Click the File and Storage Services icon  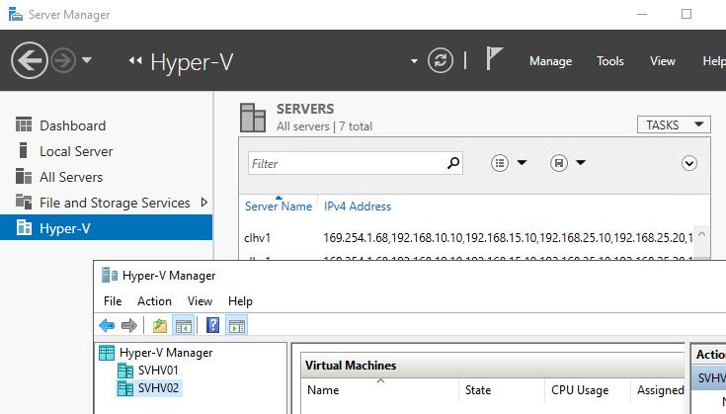tap(24, 202)
